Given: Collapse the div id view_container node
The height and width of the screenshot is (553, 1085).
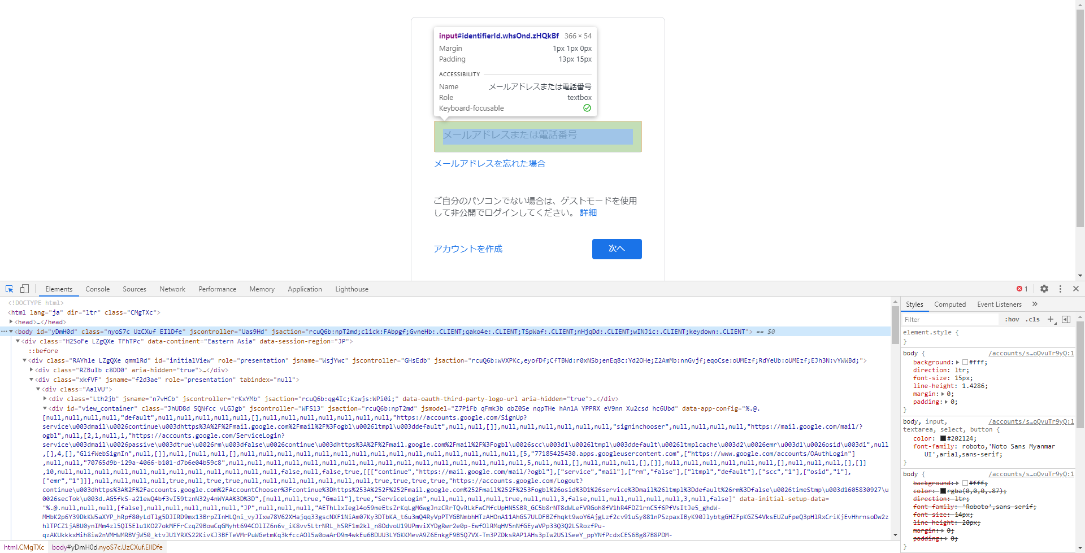Looking at the screenshot, I should pyautogui.click(x=45, y=408).
